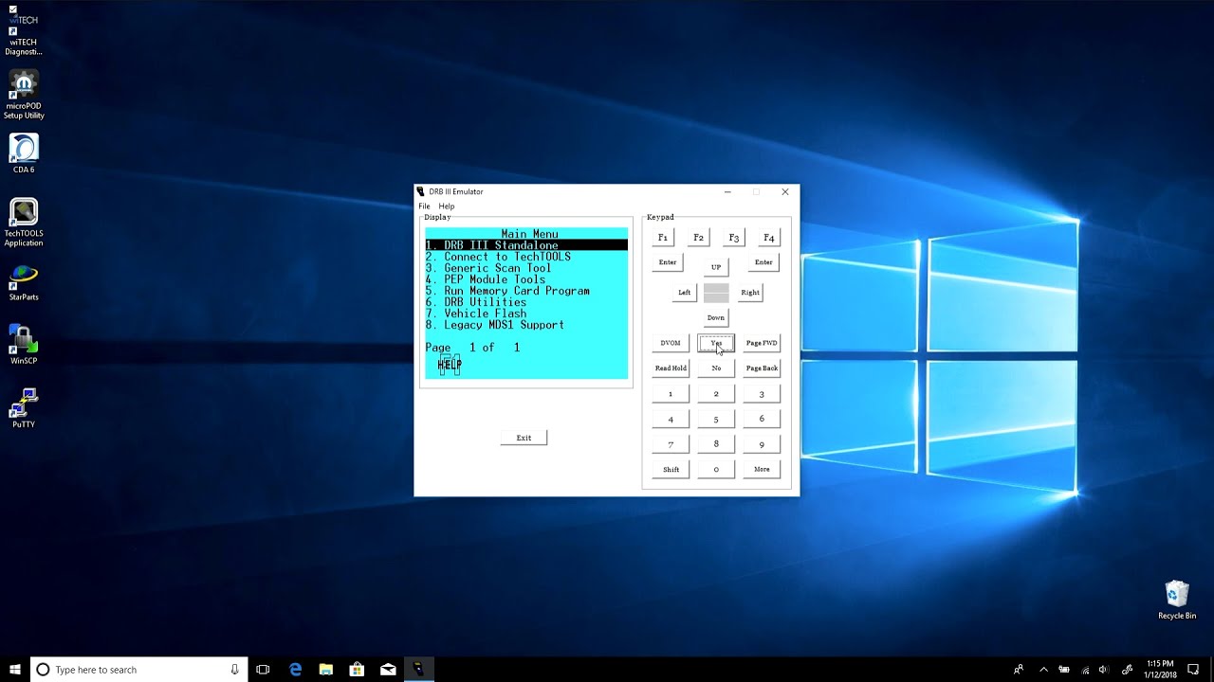Open Microsoft Store from the taskbar
1214x682 pixels.
click(x=357, y=670)
